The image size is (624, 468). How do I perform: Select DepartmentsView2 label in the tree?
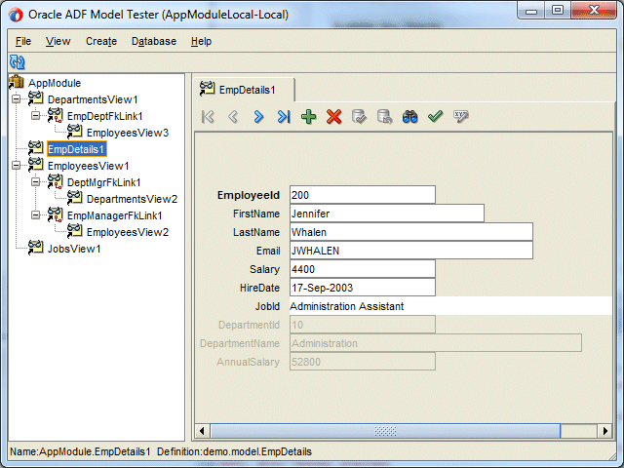tap(132, 199)
